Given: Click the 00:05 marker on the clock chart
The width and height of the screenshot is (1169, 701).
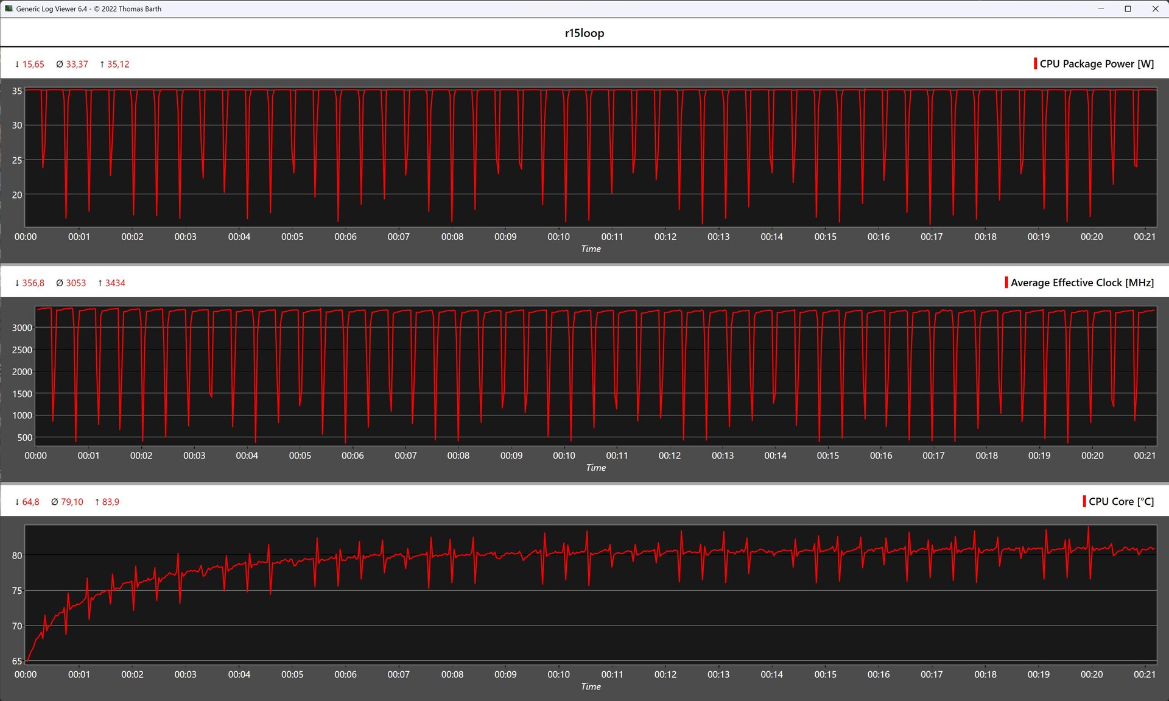Looking at the screenshot, I should pyautogui.click(x=300, y=455).
